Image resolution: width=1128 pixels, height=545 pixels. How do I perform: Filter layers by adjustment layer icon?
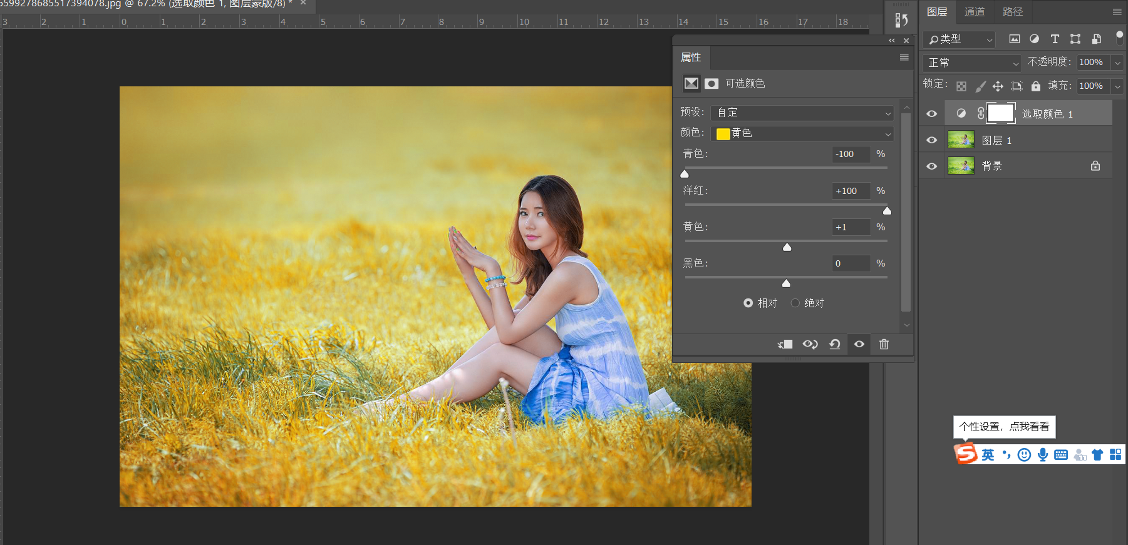(x=1034, y=39)
